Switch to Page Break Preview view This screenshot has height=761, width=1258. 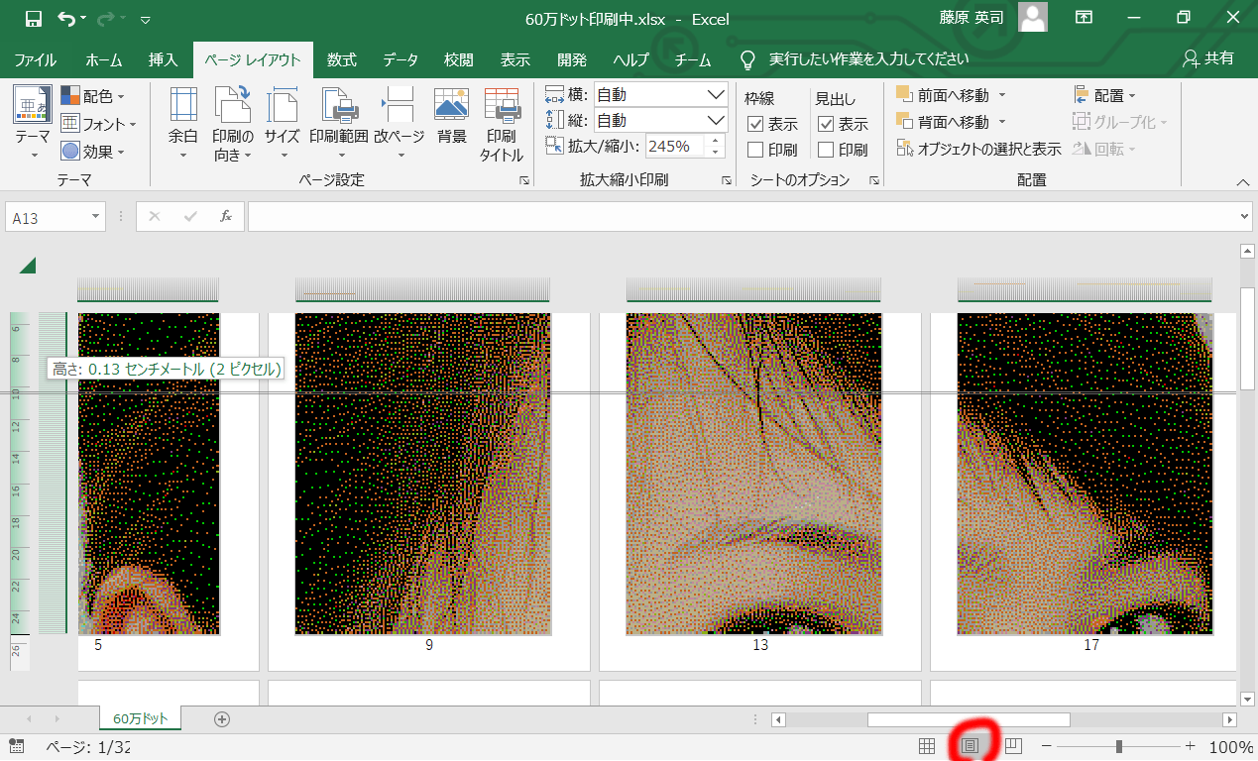(x=1013, y=746)
